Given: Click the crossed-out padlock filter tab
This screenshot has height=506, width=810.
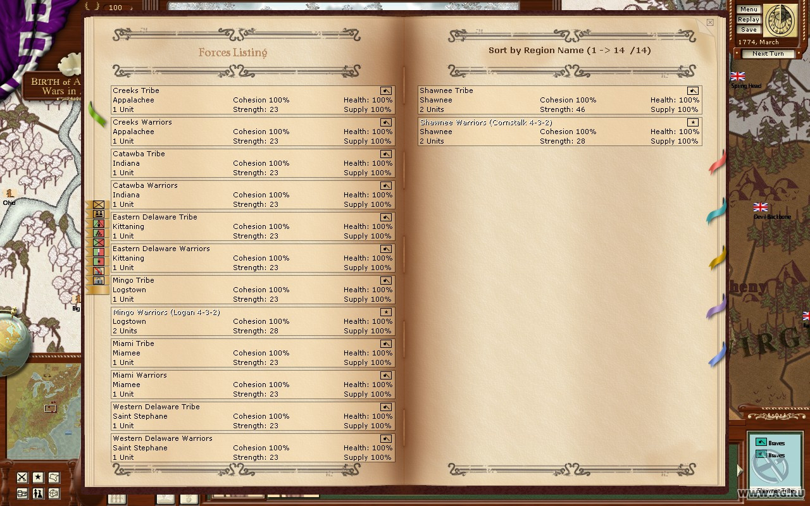Looking at the screenshot, I should click(x=99, y=271).
